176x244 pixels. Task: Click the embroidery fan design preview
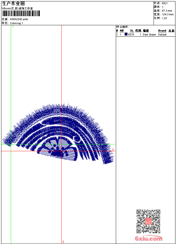58,134
